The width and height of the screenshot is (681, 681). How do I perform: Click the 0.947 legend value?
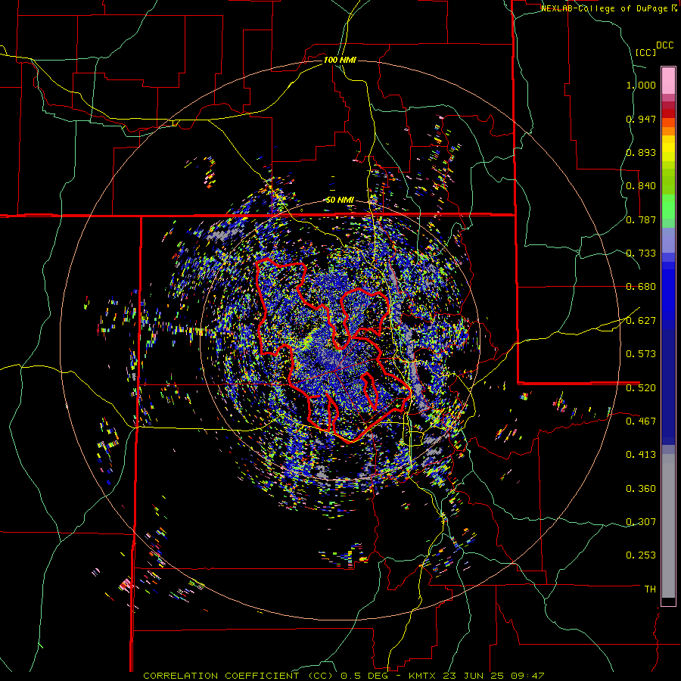click(641, 119)
